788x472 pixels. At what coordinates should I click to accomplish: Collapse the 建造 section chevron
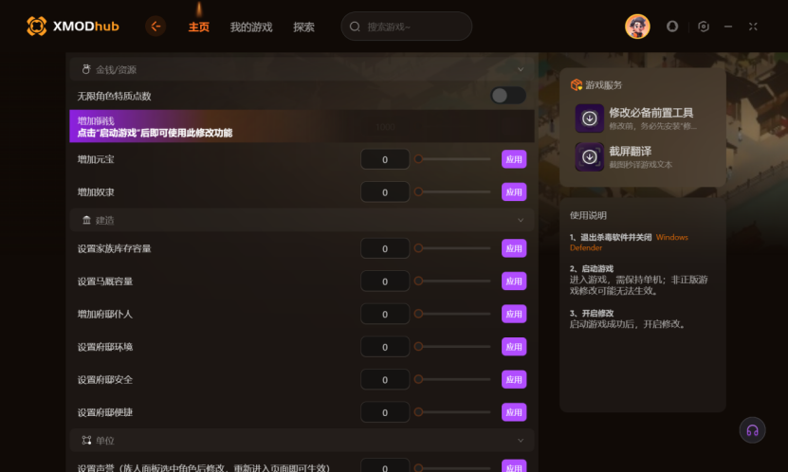click(x=521, y=220)
